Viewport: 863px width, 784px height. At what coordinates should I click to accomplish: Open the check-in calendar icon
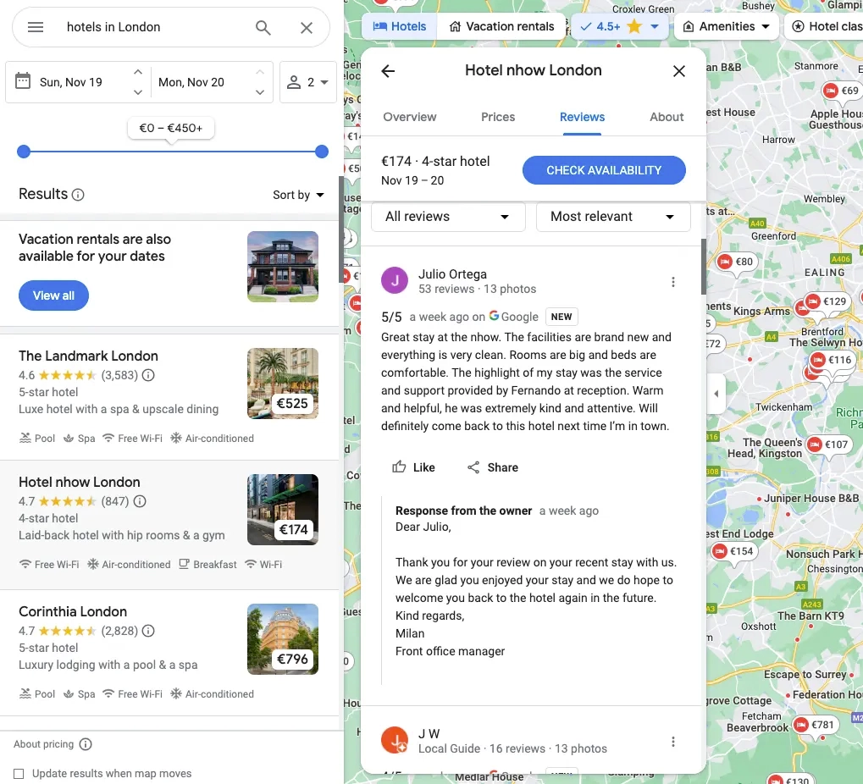(x=23, y=81)
